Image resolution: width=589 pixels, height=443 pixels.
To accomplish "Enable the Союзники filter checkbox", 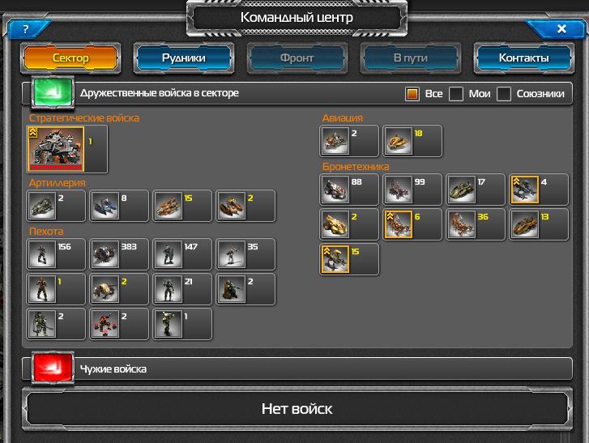I will (x=504, y=94).
